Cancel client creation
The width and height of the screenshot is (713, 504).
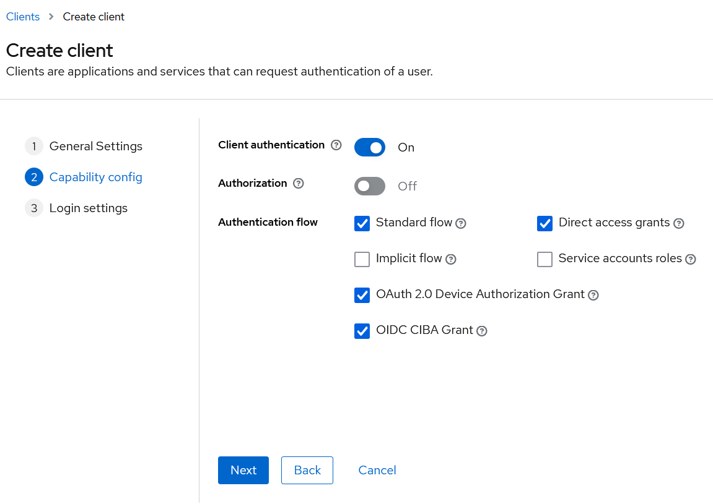point(377,470)
